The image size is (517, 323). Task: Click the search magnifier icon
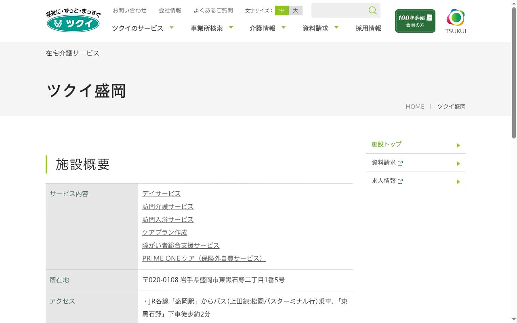pyautogui.click(x=372, y=10)
